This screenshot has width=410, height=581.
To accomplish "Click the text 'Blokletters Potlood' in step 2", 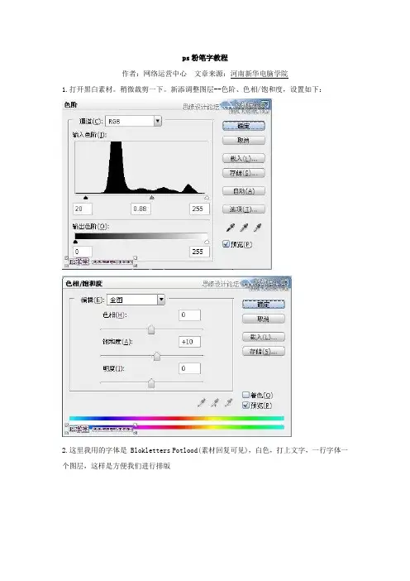I will pyautogui.click(x=164, y=450).
